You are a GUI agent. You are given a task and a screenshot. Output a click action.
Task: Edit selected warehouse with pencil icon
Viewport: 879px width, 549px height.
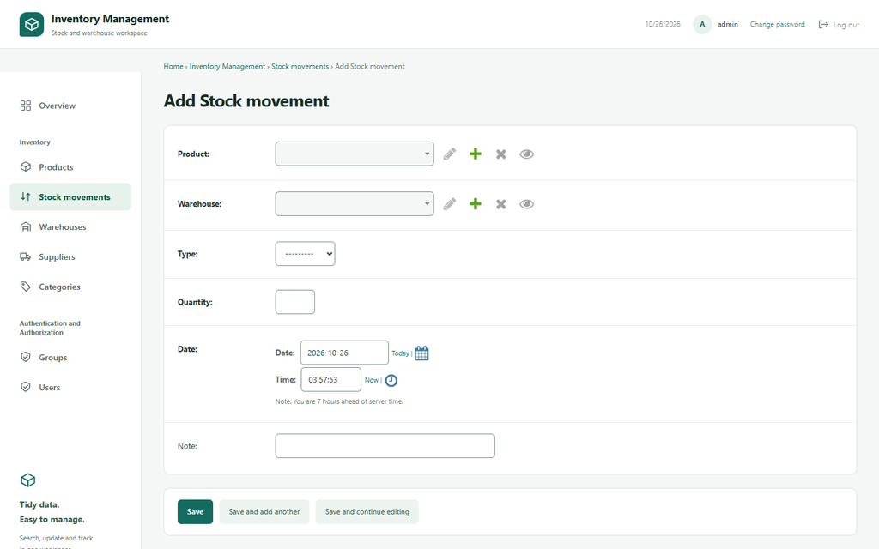tap(450, 204)
